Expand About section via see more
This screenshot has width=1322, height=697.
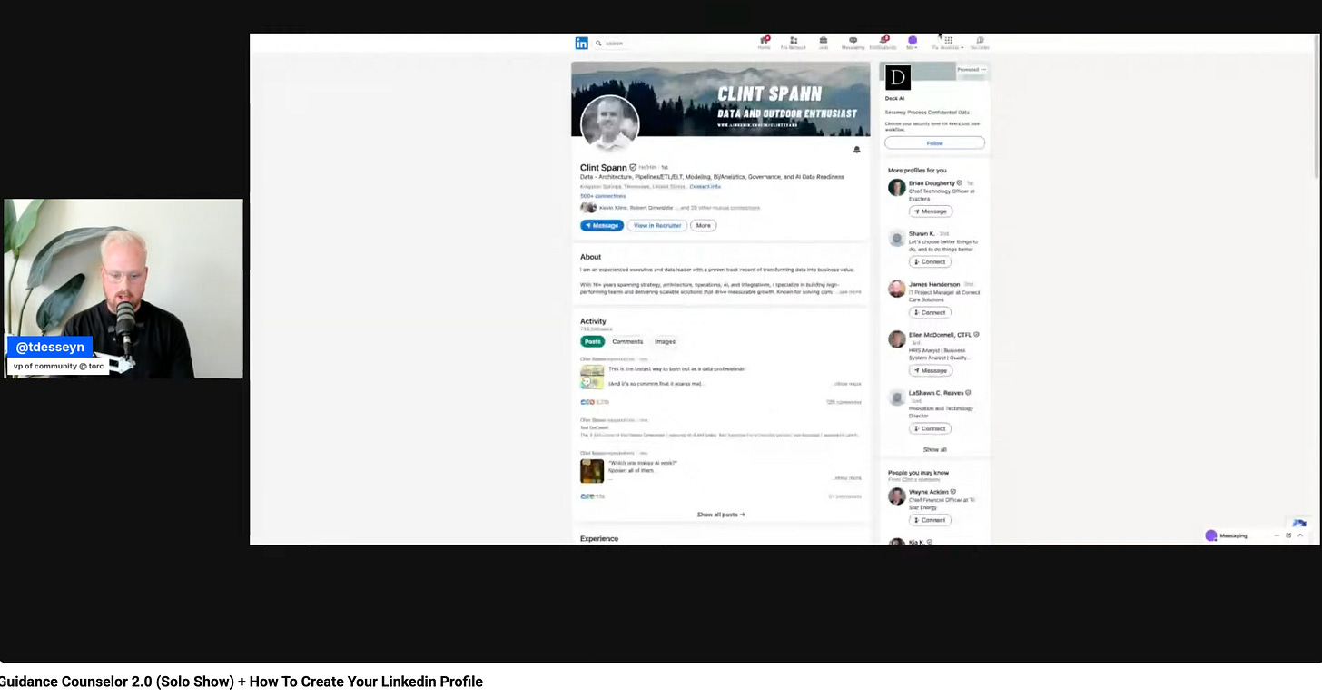(x=849, y=292)
